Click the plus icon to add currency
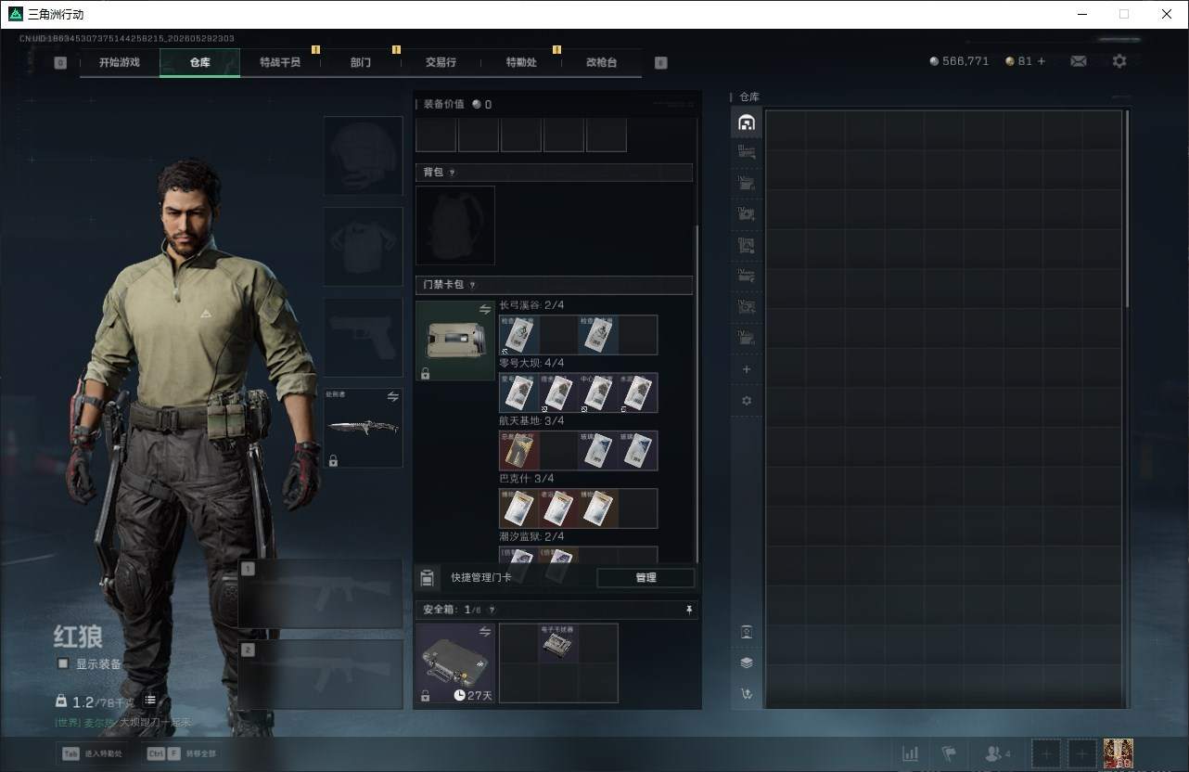 tap(1042, 61)
